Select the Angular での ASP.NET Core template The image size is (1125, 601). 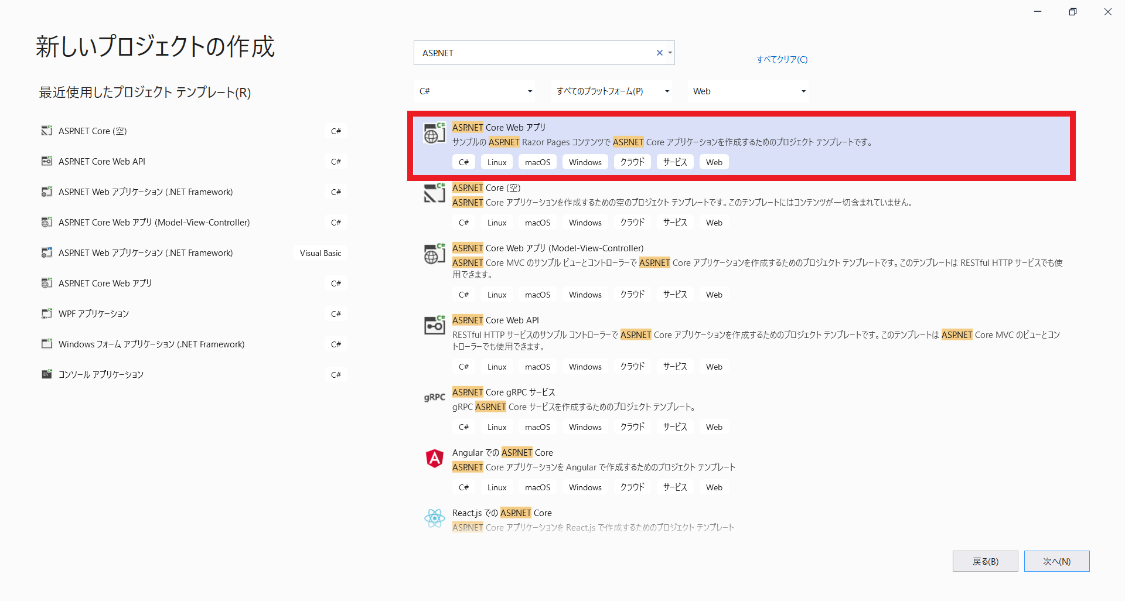(x=503, y=452)
